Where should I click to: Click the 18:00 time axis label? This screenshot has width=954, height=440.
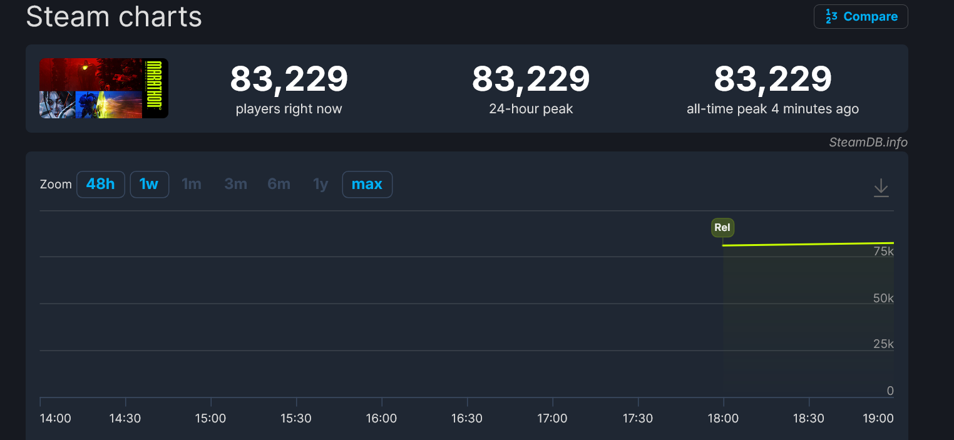(x=723, y=418)
